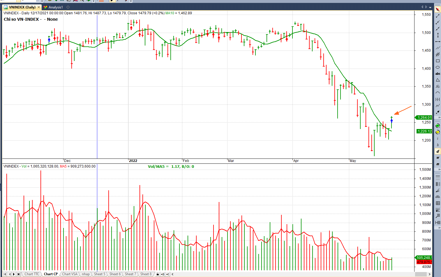Click the horizontal scrollbar left arrow
The width and height of the screenshot is (441, 277).
click(x=173, y=274)
